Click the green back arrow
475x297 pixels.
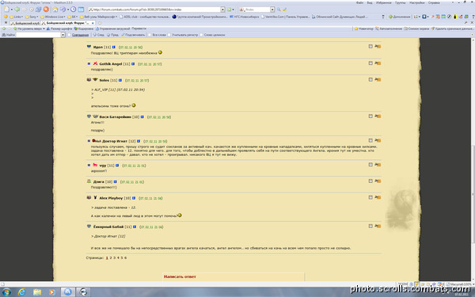[17, 10]
